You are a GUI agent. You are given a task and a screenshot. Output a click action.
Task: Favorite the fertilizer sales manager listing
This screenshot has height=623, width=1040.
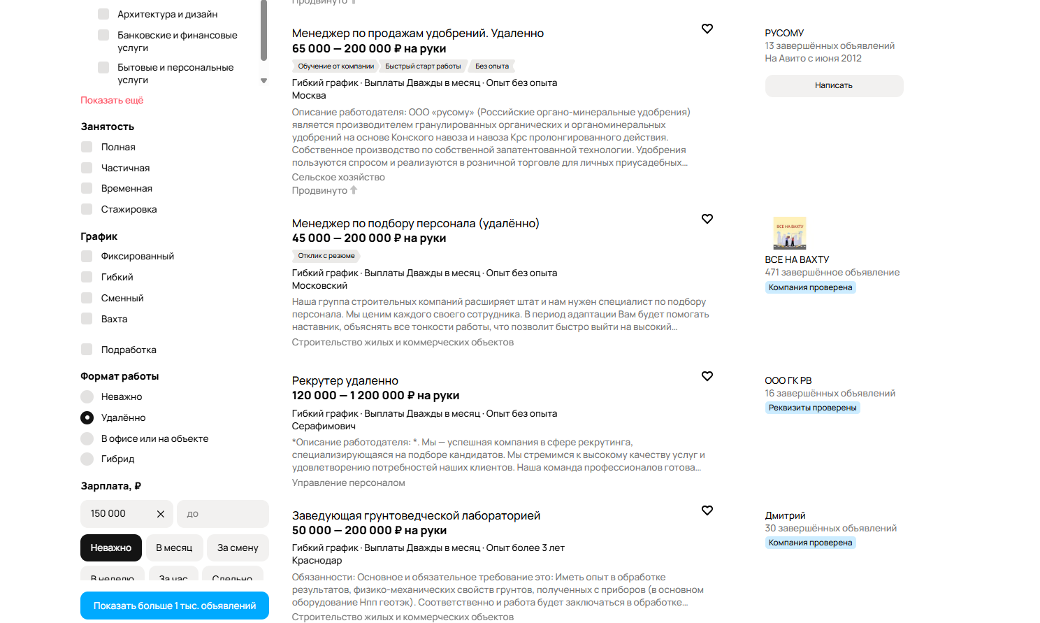(707, 29)
